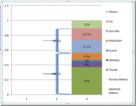Viewport: 136px width, 106px height.
Task: Click the Daihatsu purple legend swatch
Action: click(x=107, y=60)
